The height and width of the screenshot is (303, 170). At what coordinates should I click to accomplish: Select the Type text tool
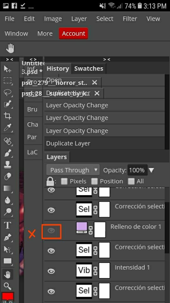click(8, 225)
